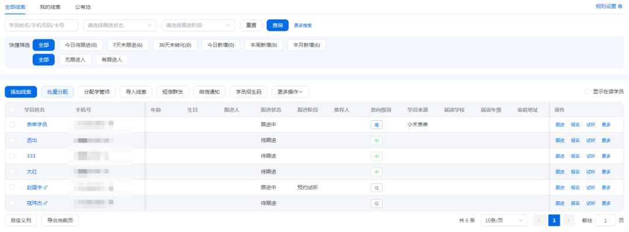629x232 pixels.
Task: Click 跟进 link for 赵霖宇 row
Action: (x=560, y=188)
